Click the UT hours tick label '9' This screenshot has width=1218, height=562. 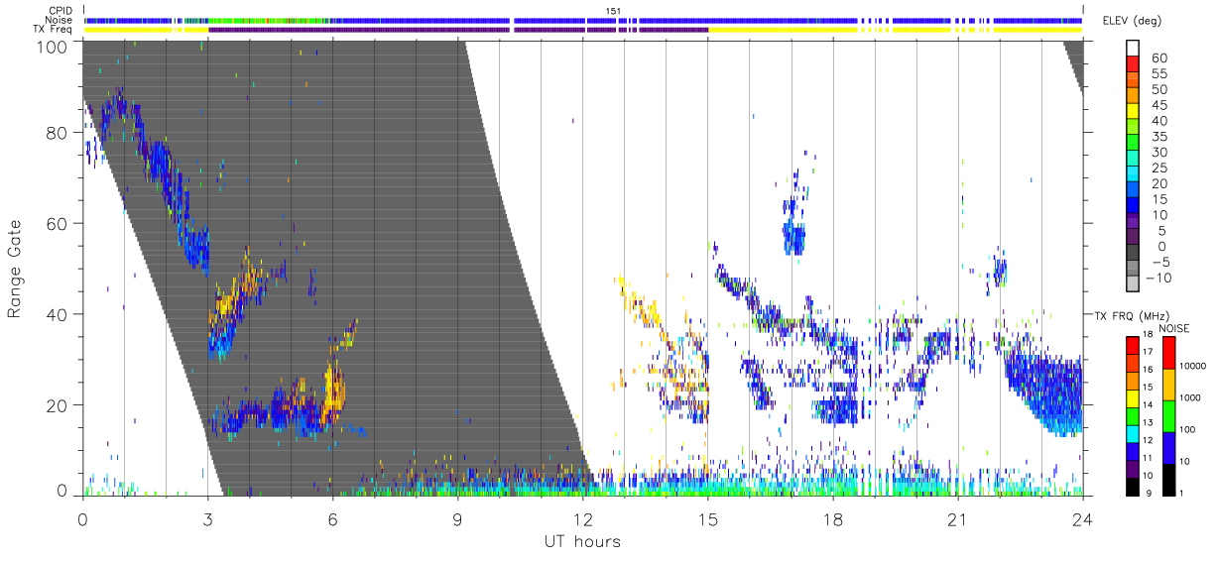[x=457, y=518]
